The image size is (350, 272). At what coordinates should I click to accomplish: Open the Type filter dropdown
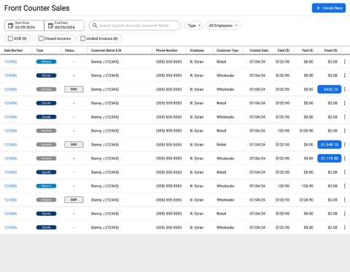(194, 25)
